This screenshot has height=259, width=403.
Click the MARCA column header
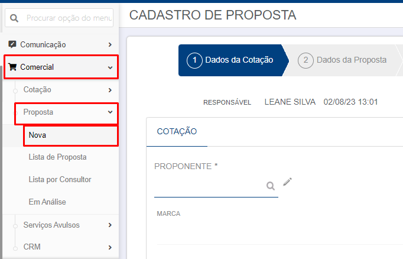[x=168, y=213]
